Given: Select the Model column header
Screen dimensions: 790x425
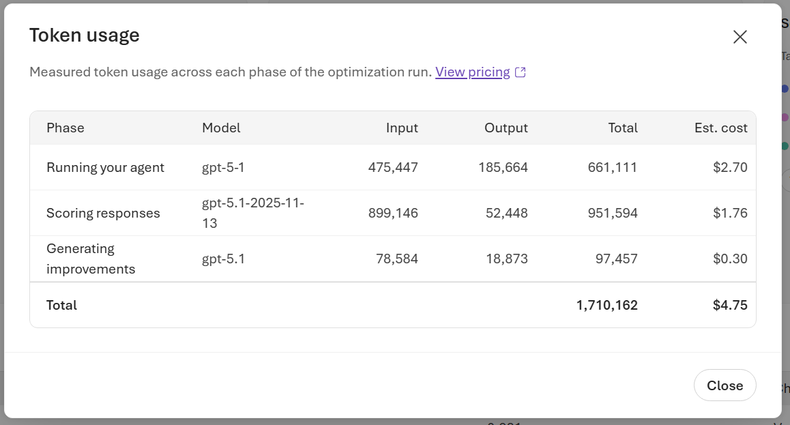Looking at the screenshot, I should click(x=221, y=128).
